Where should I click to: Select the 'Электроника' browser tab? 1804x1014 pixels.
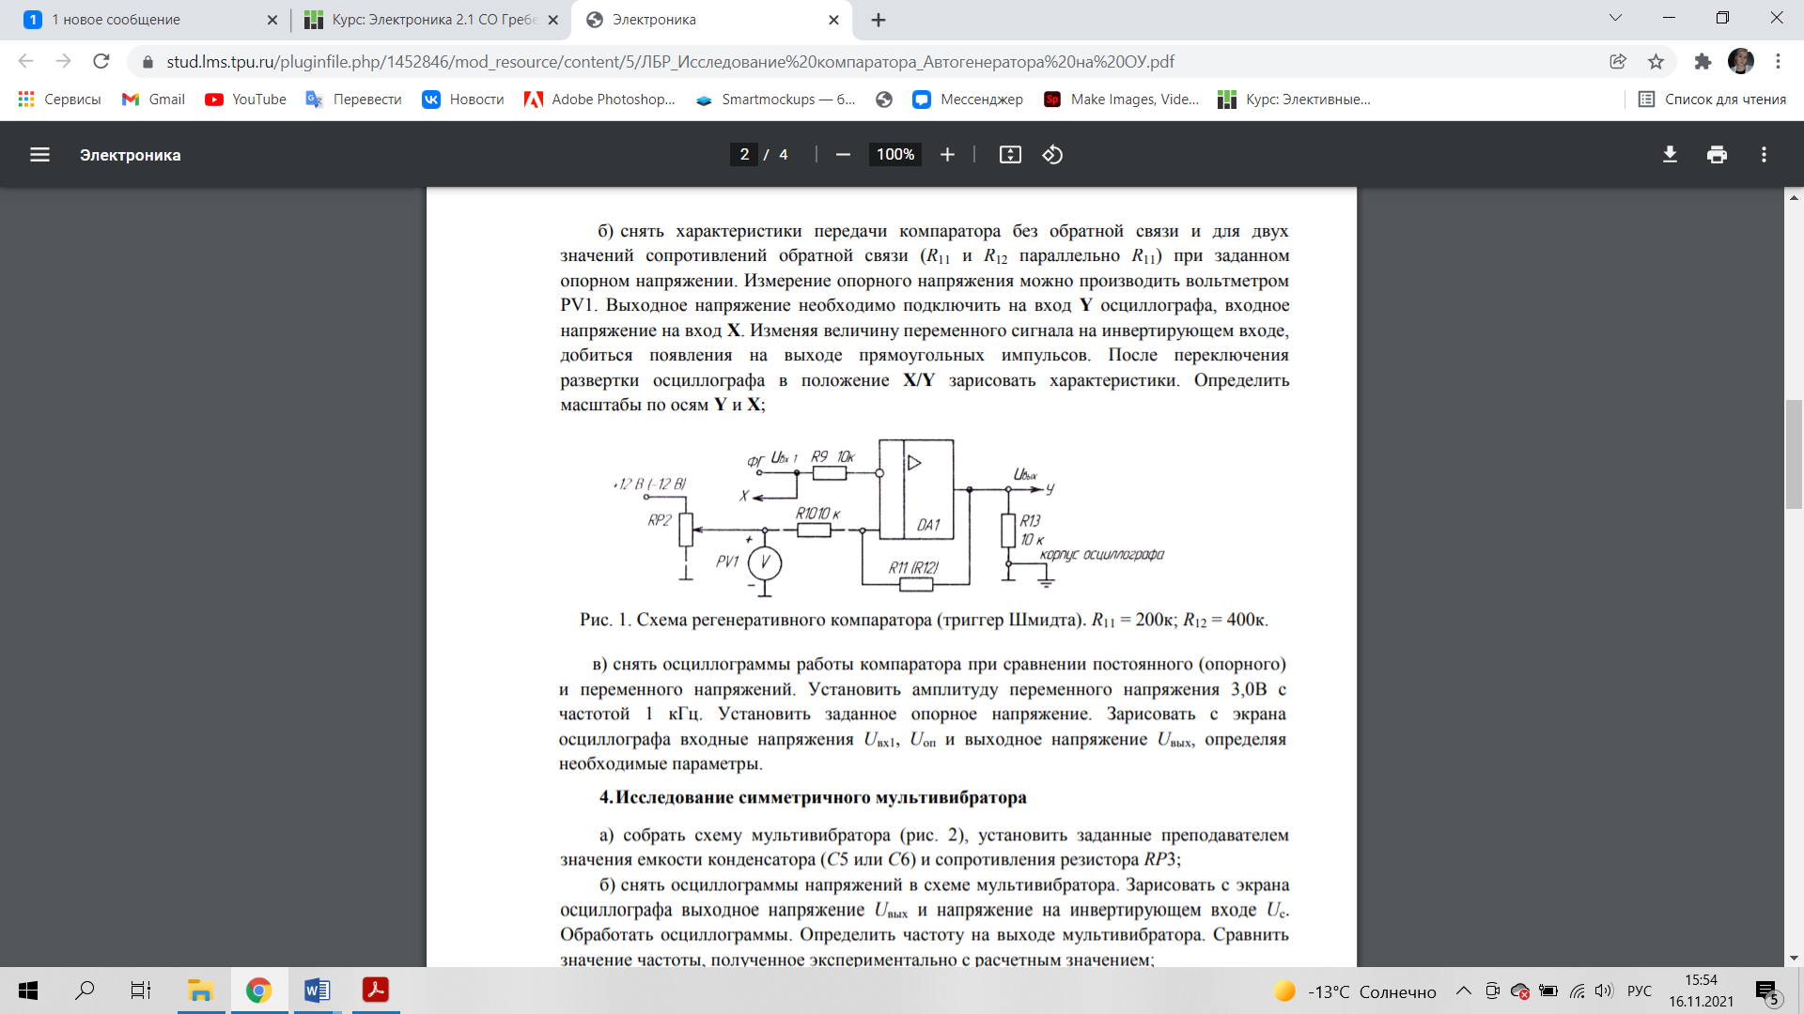[x=711, y=20]
